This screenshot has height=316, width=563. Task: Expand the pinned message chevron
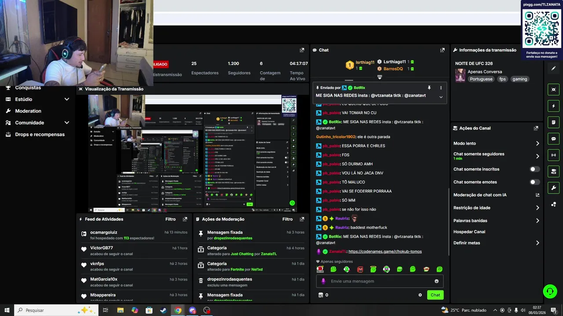tap(441, 97)
